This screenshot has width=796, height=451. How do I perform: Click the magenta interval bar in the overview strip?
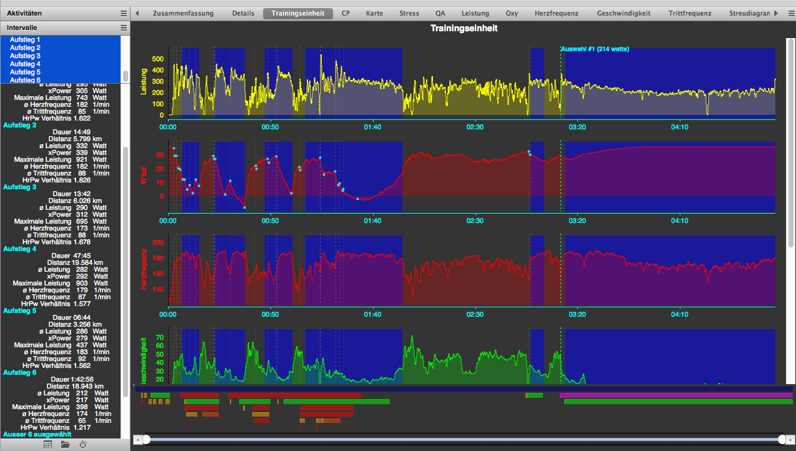coord(676,395)
